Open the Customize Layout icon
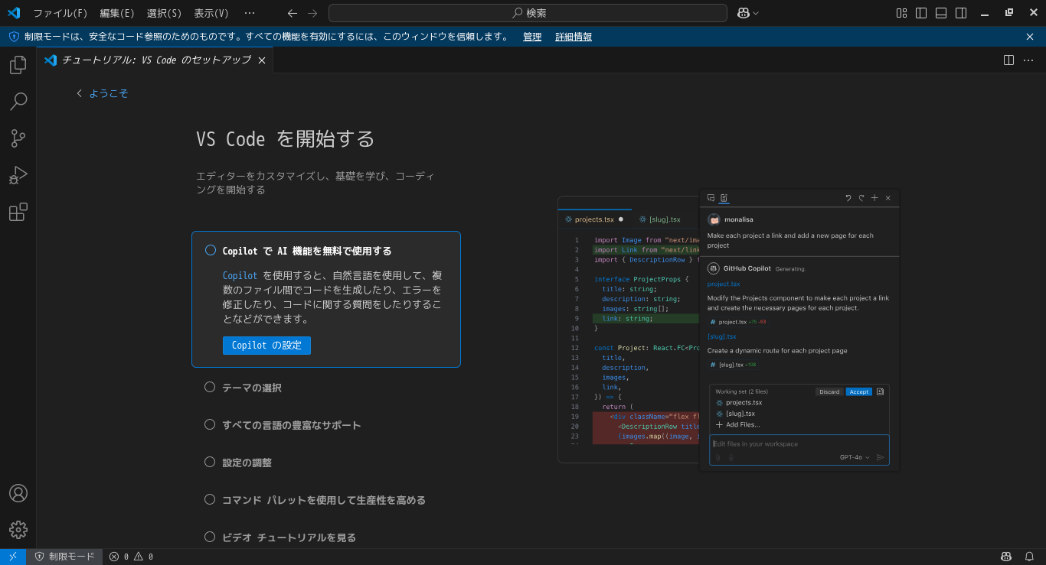This screenshot has height=565, width=1046. 901,13
